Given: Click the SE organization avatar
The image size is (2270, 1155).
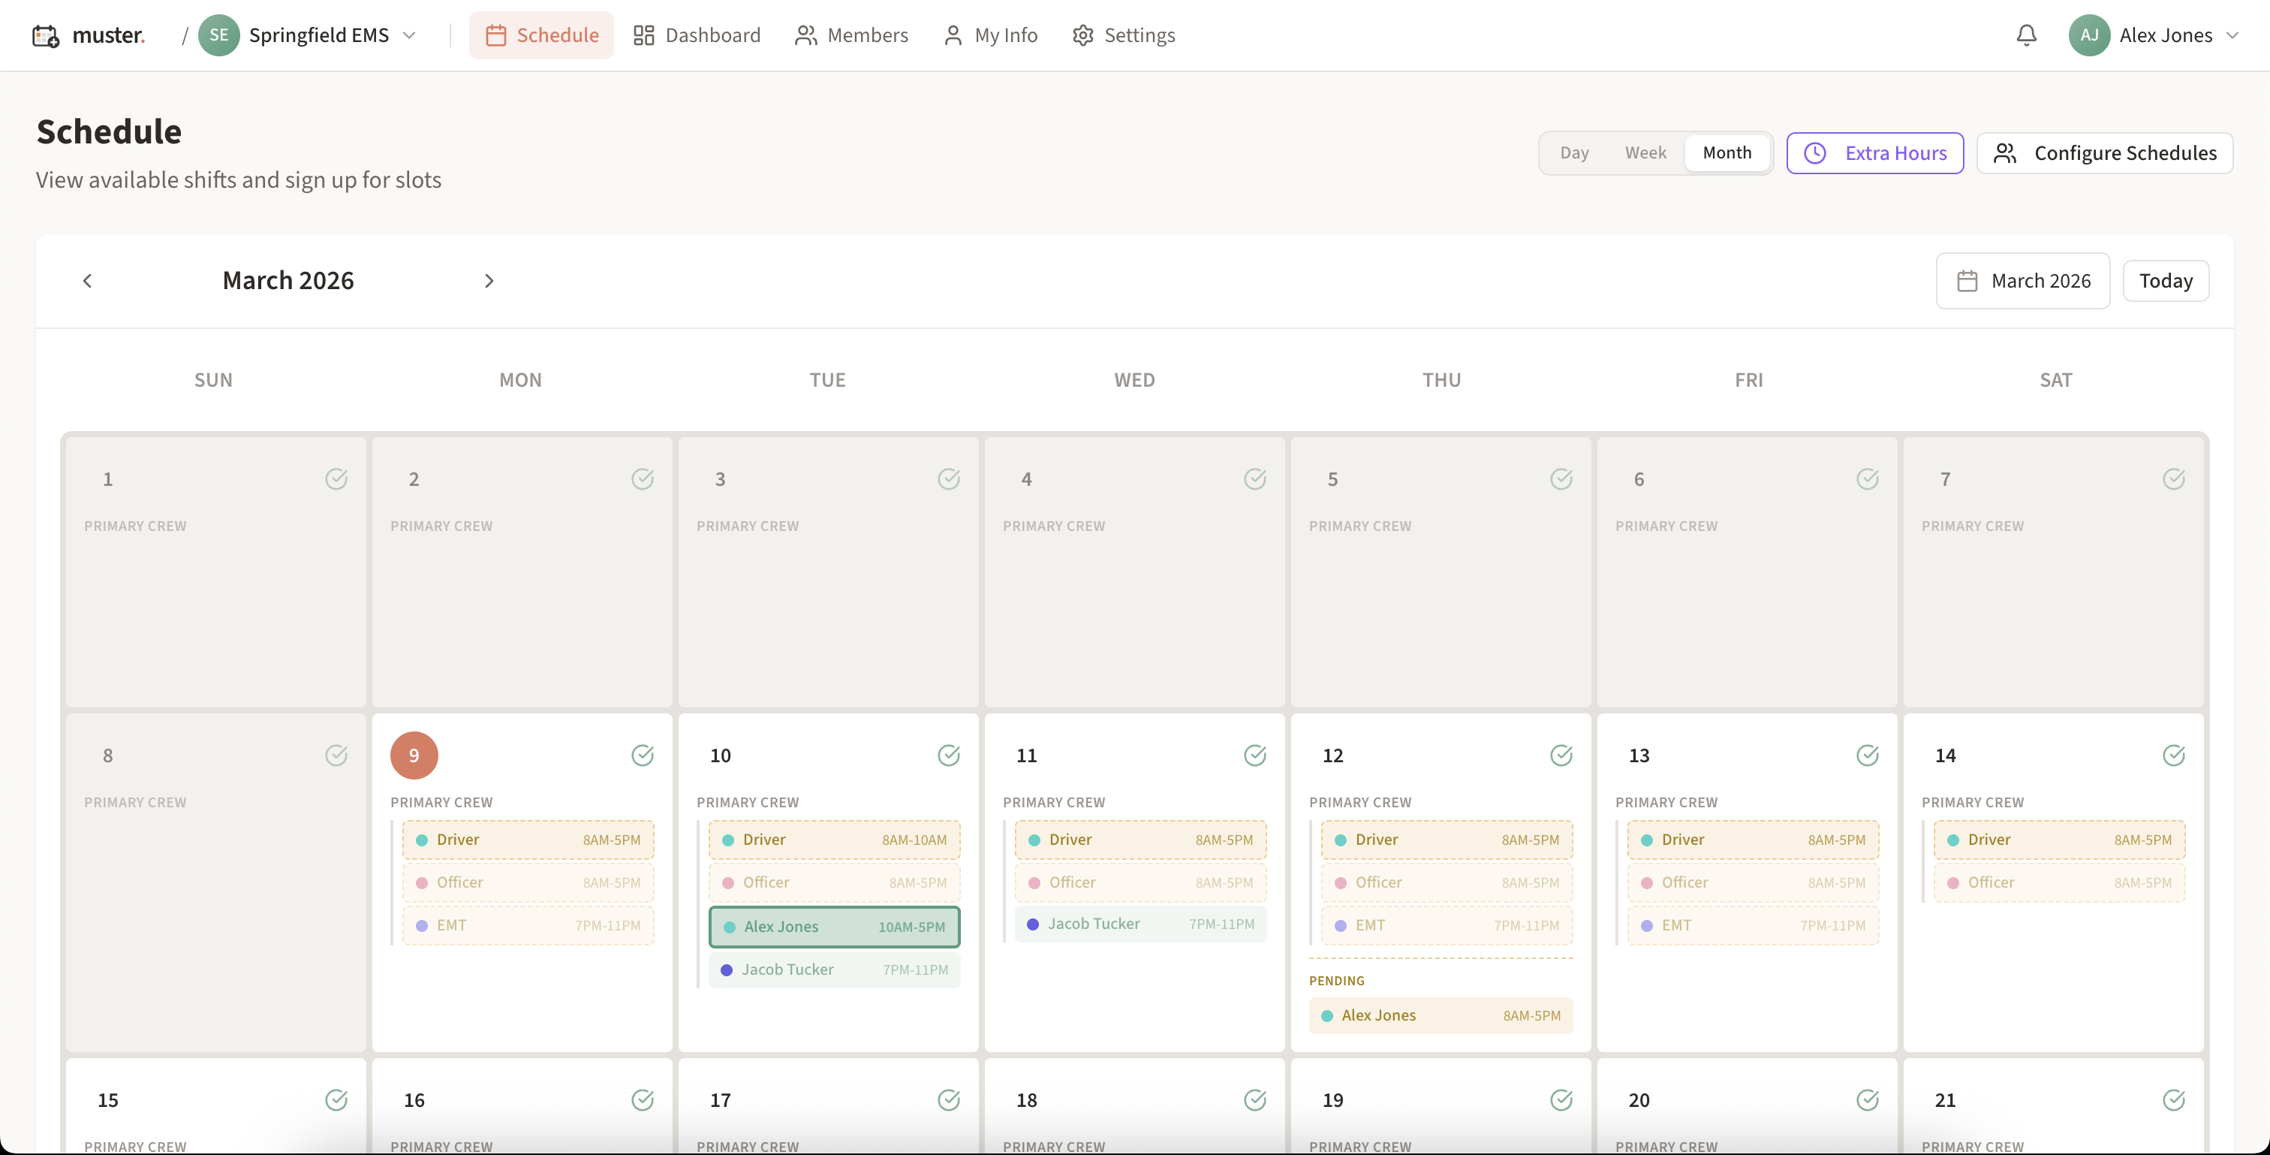Looking at the screenshot, I should tap(218, 35).
